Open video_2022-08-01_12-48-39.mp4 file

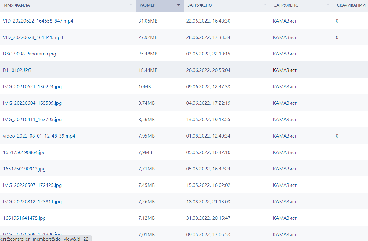tap(39, 136)
